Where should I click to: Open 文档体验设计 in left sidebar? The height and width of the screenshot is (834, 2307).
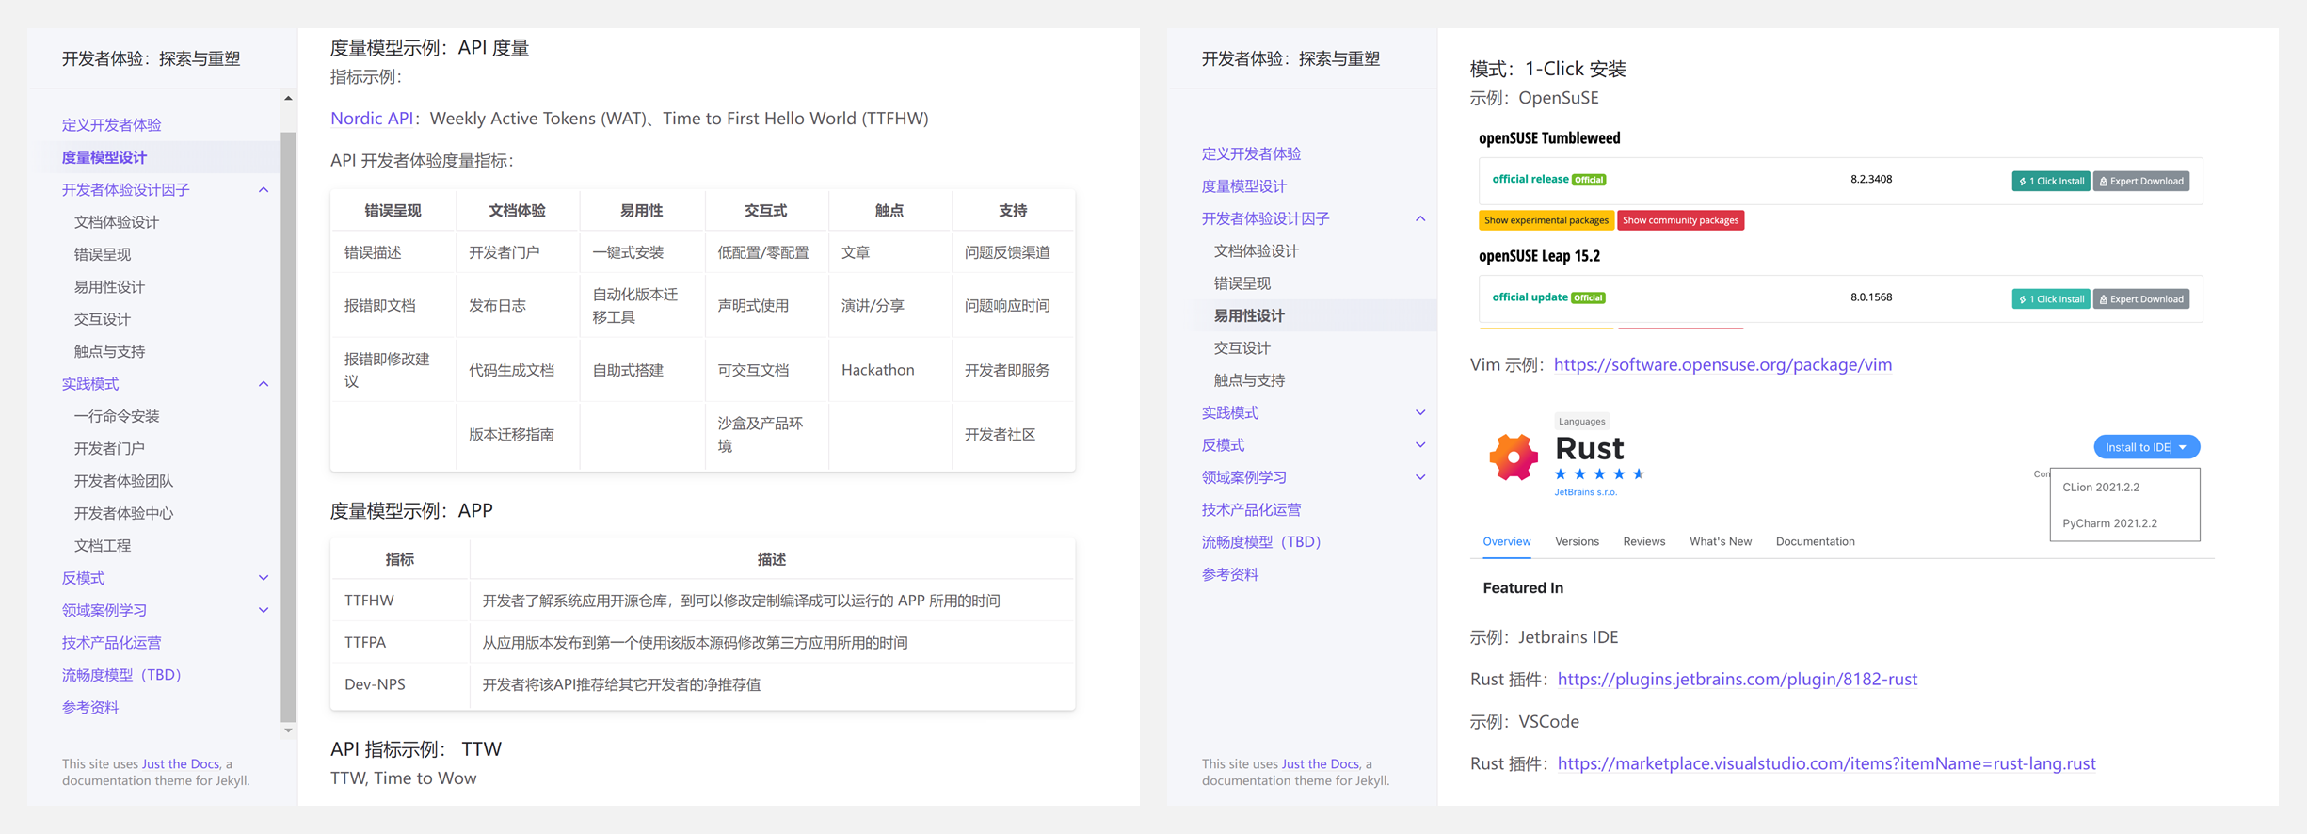click(x=117, y=222)
